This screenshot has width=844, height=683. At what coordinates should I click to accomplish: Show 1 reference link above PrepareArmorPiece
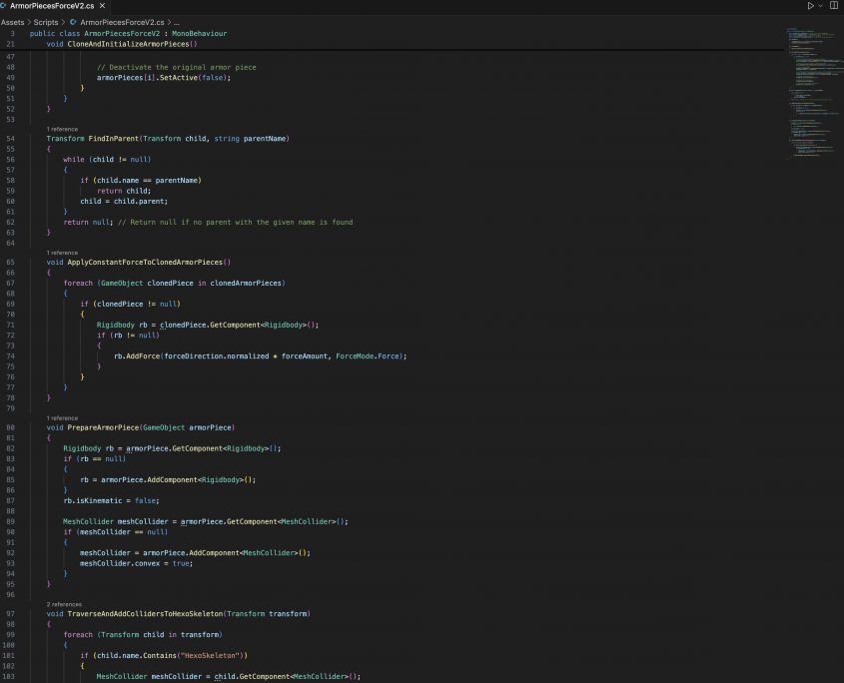[x=62, y=418]
